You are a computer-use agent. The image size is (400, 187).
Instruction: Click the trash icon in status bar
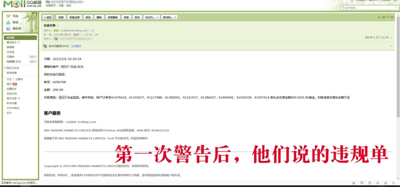[370, 183]
